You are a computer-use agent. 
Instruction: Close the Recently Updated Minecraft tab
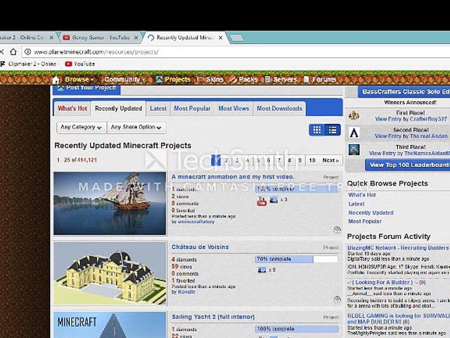[220, 38]
